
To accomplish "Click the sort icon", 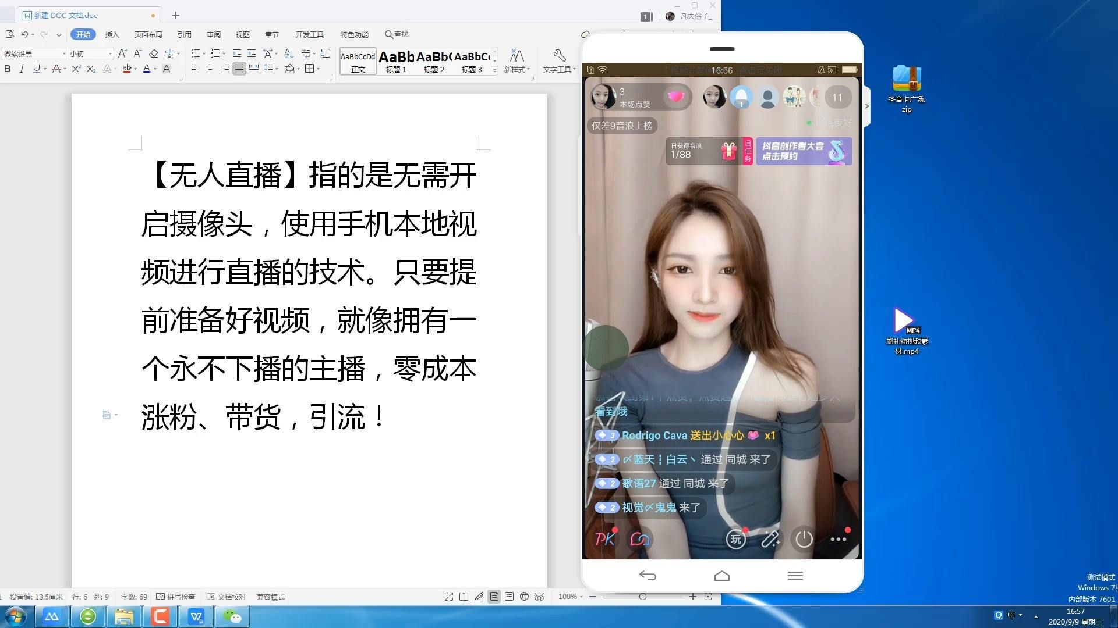I will coord(289,53).
